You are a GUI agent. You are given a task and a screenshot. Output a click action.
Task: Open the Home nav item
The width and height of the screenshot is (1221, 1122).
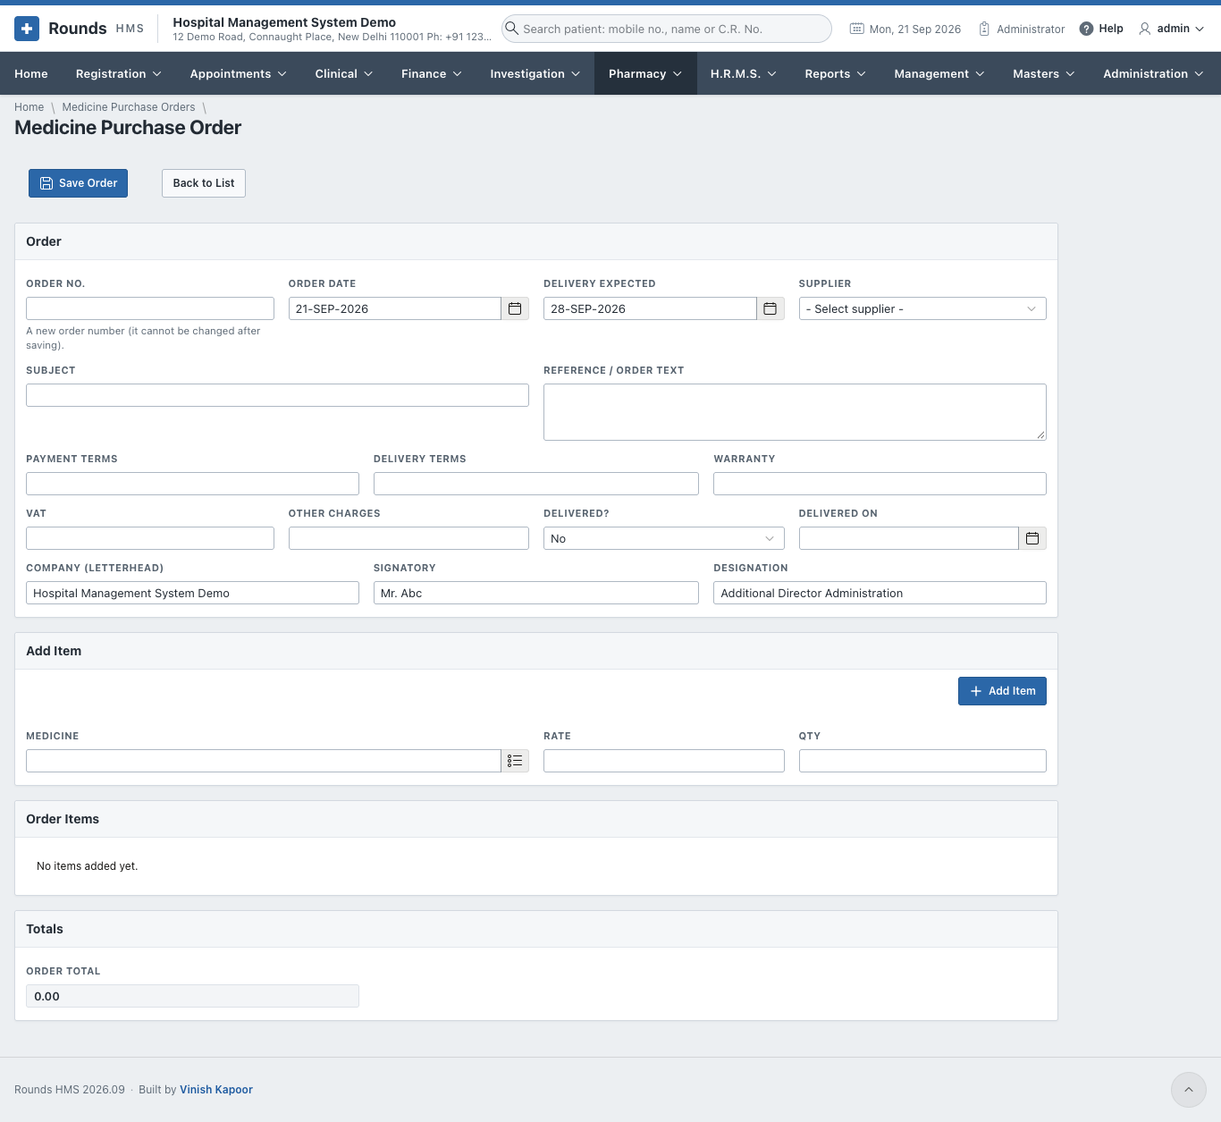pos(31,73)
